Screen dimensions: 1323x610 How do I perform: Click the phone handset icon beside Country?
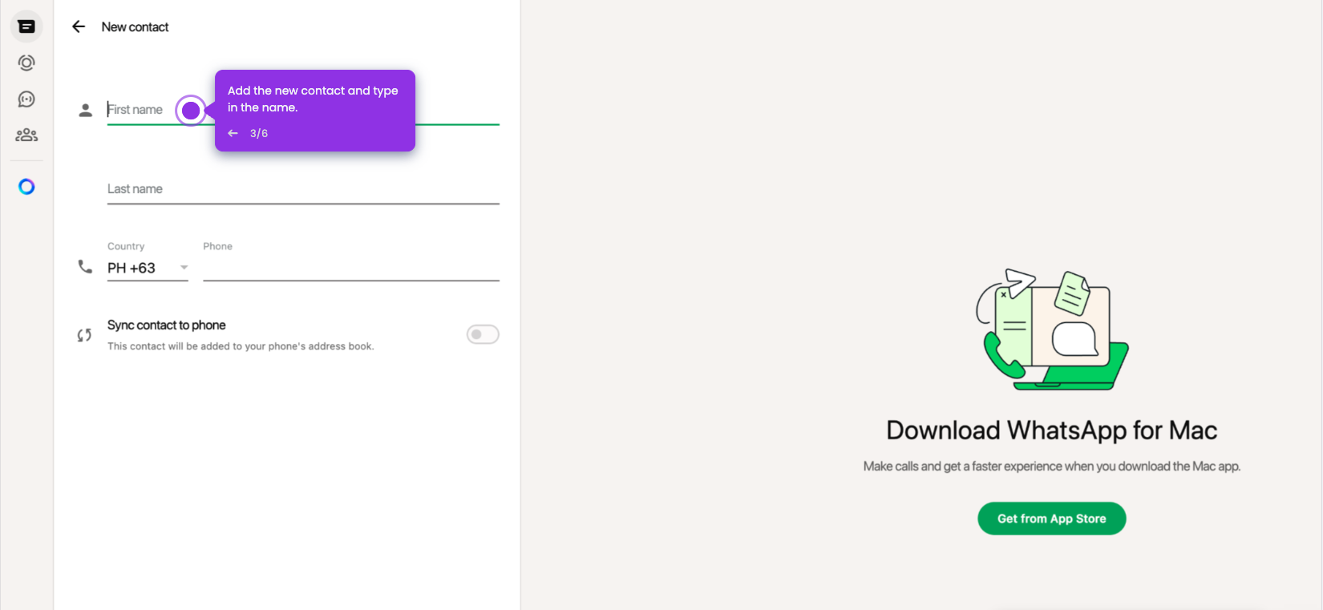click(85, 266)
